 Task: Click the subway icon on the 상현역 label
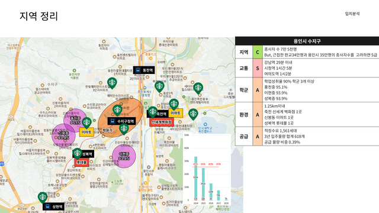pyautogui.click(x=47, y=206)
